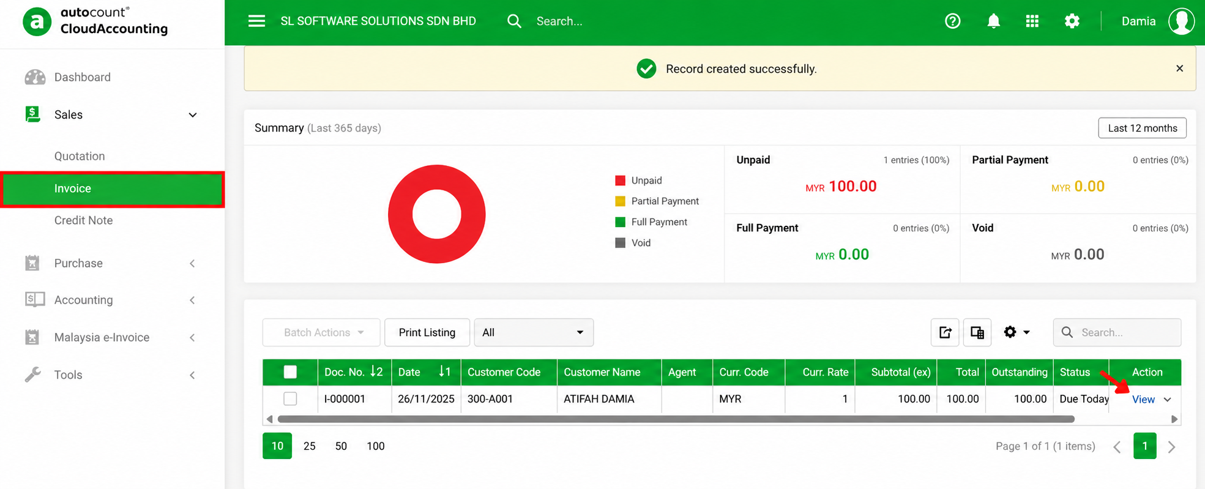Open the notifications bell
This screenshot has height=489, width=1205.
point(993,21)
